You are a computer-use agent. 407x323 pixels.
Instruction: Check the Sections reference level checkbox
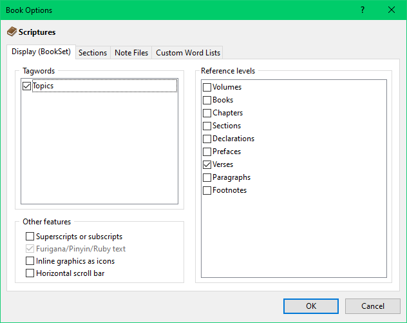207,126
